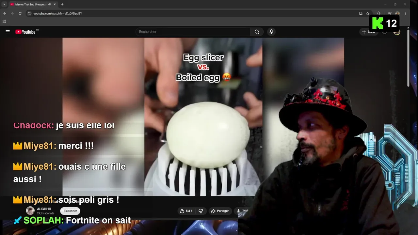Image resolution: width=418 pixels, height=235 pixels.
Task: Open the tab search dropdown arrow
Action: coord(4,4)
